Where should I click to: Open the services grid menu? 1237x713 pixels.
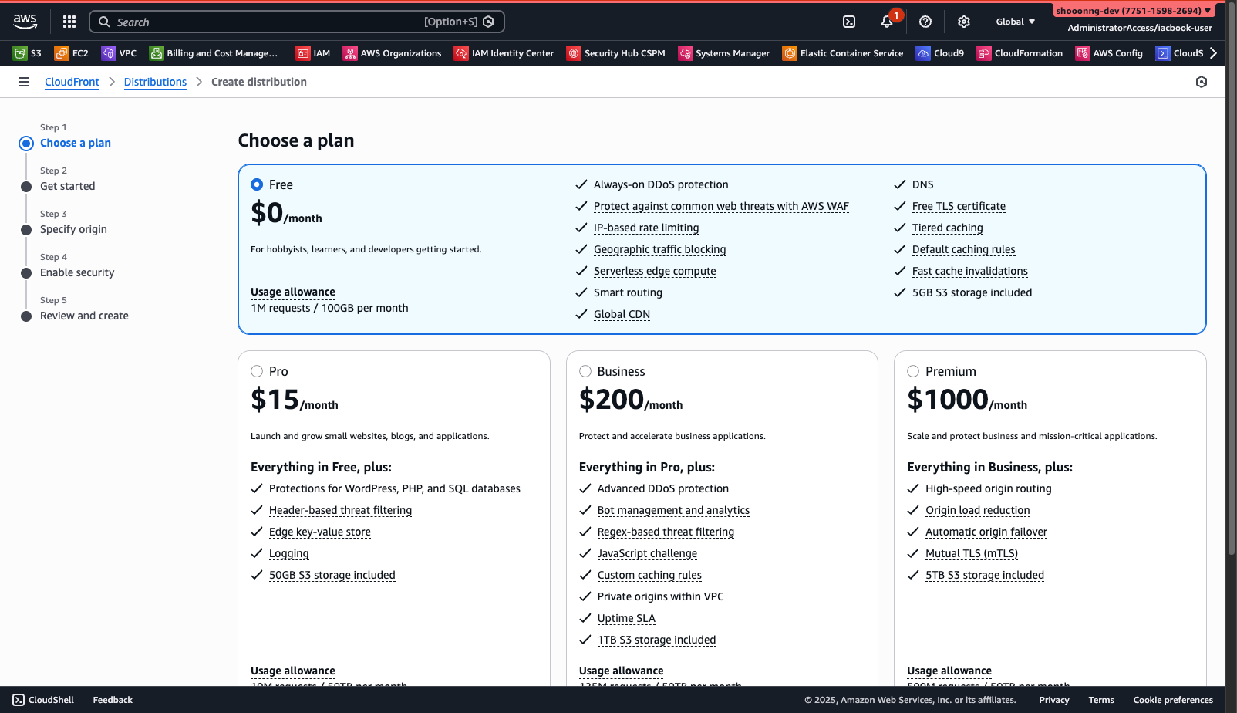click(x=69, y=22)
